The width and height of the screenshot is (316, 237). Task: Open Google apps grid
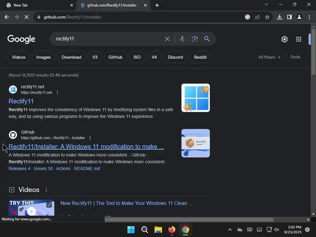coord(299,39)
